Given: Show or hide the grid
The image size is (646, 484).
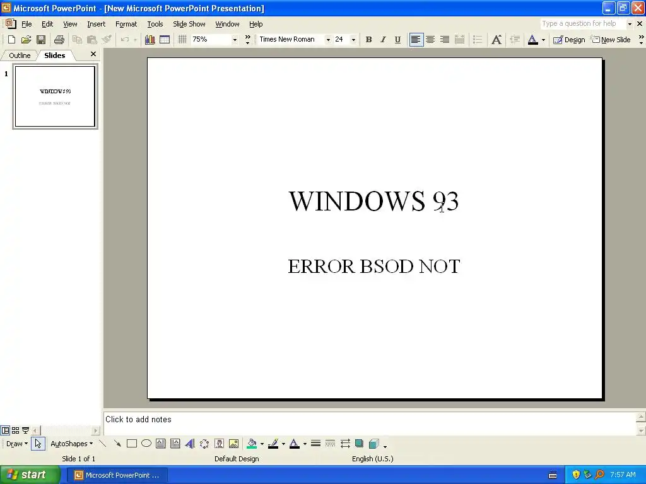Looking at the screenshot, I should pos(182,40).
